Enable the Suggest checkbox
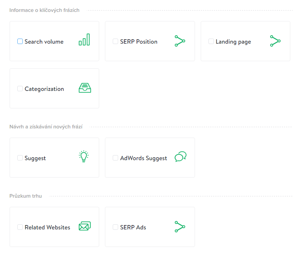Viewport: 297px width, 255px height. click(x=20, y=158)
